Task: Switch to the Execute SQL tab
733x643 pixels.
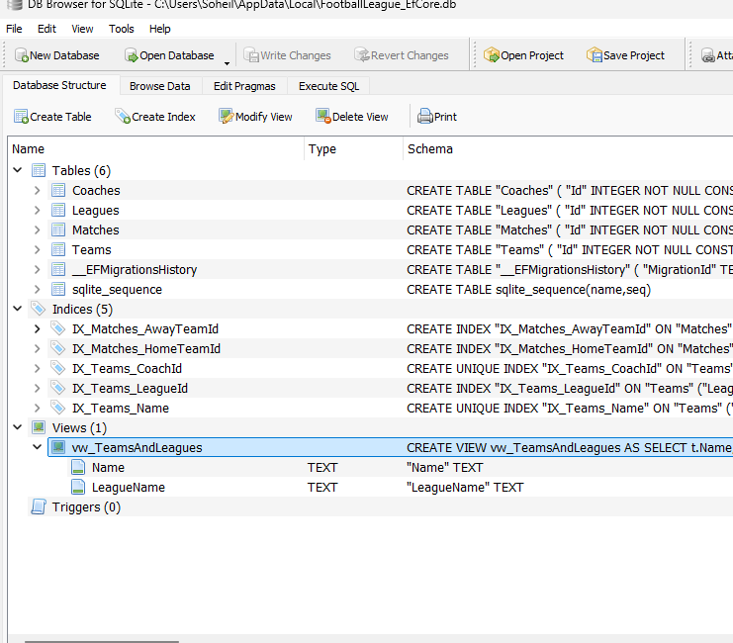Action: click(329, 86)
